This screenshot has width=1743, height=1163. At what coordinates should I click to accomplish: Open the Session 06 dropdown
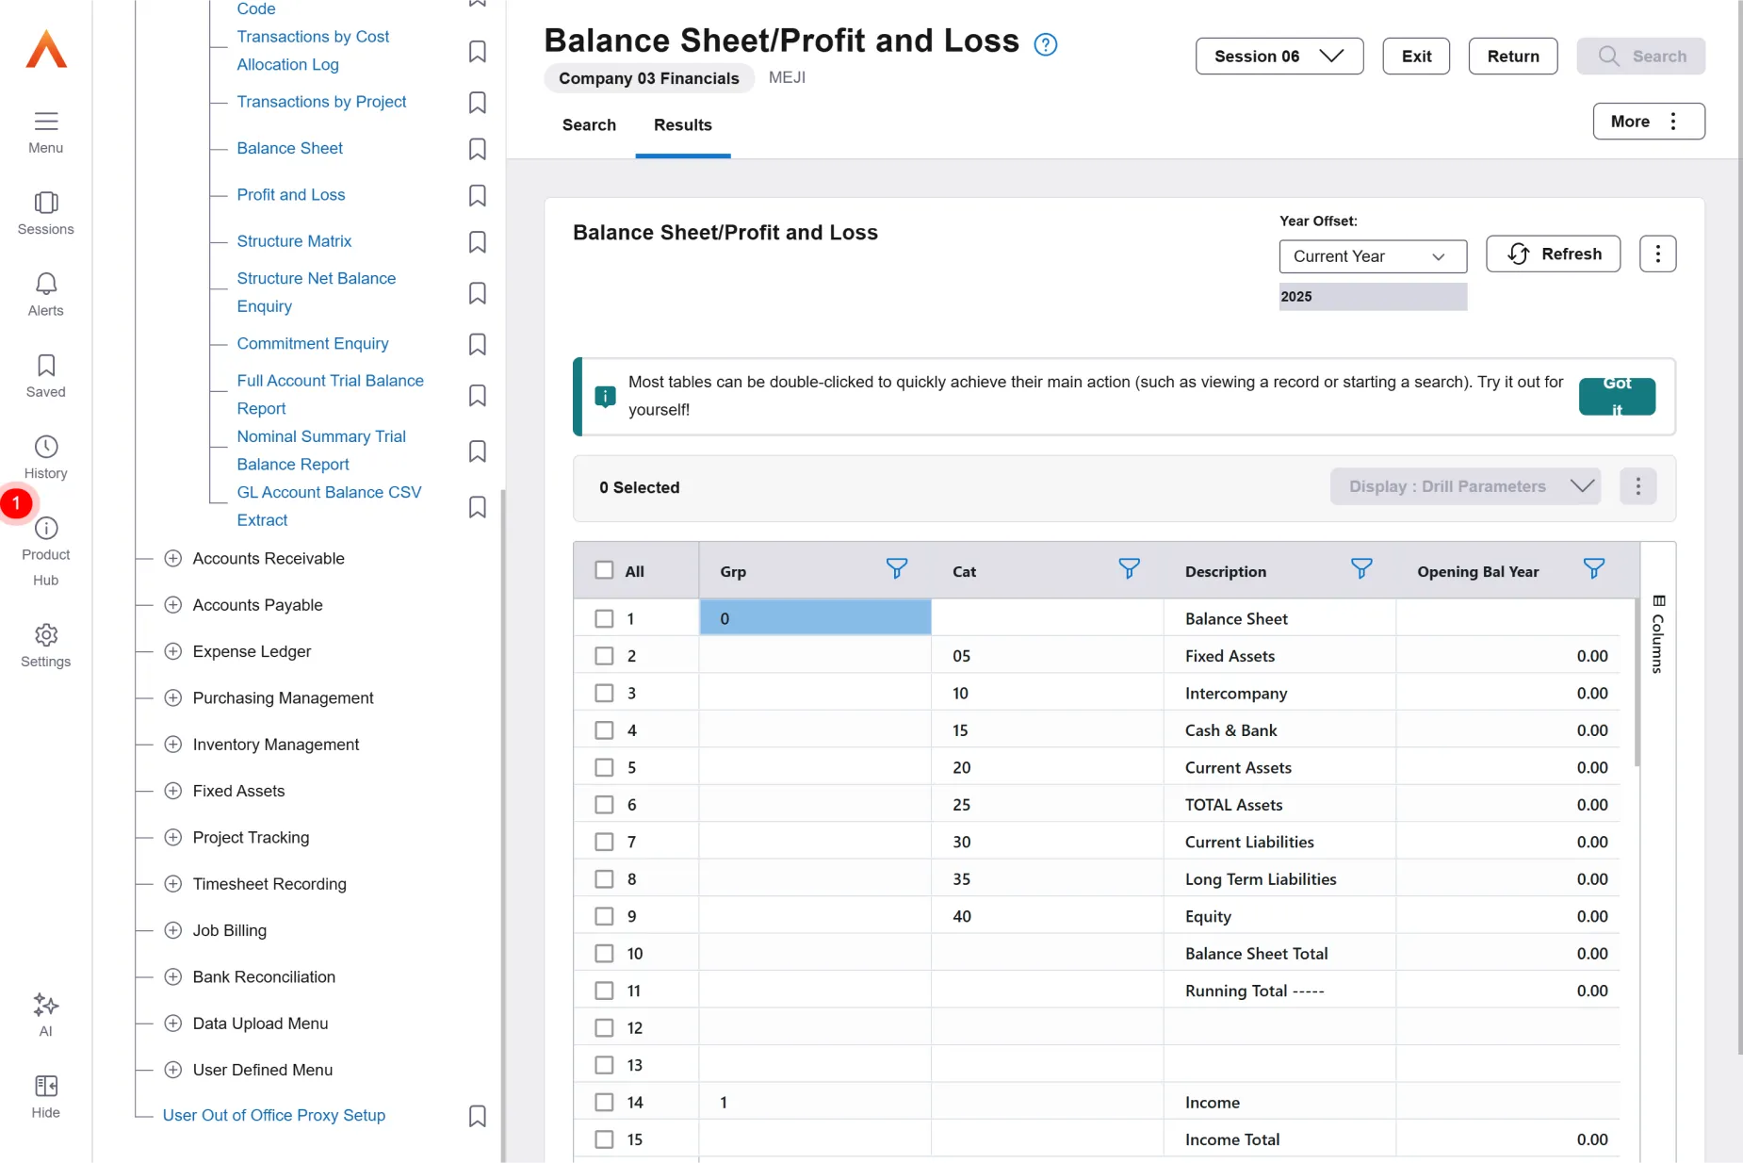point(1279,57)
